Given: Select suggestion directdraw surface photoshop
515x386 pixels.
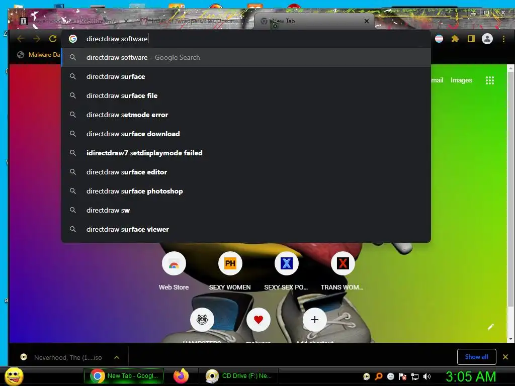Looking at the screenshot, I should (x=246, y=191).
